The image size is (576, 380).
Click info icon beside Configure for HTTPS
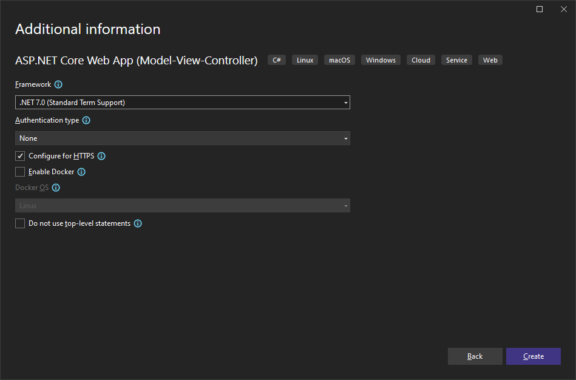pos(101,156)
